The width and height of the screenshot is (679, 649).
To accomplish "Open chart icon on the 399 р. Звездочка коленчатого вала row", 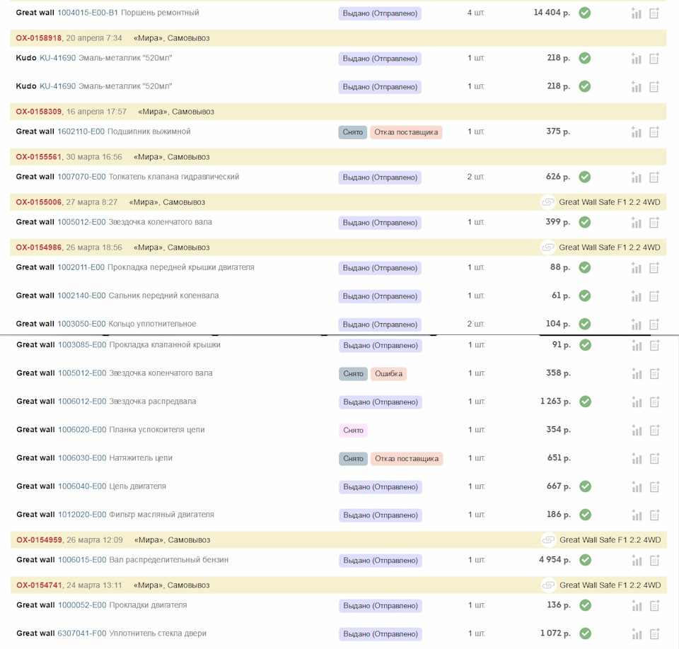I will [636, 223].
